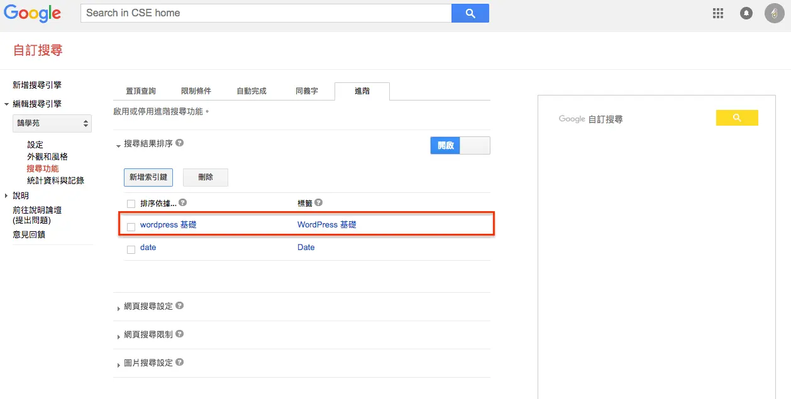Collapse the 編輯搜尋引擎 tree section

6,104
